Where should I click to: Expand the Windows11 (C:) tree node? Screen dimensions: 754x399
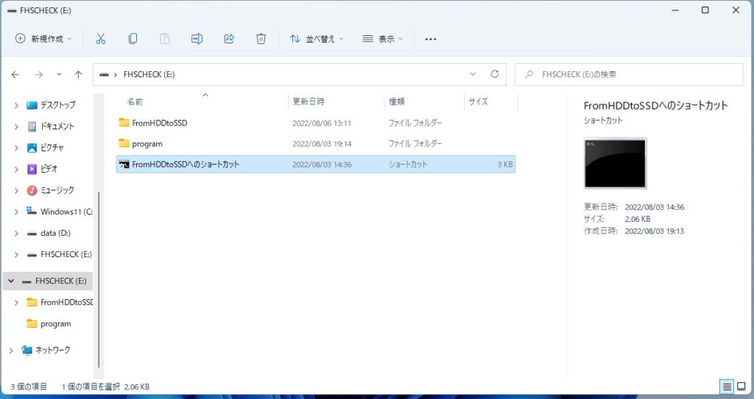click(16, 212)
